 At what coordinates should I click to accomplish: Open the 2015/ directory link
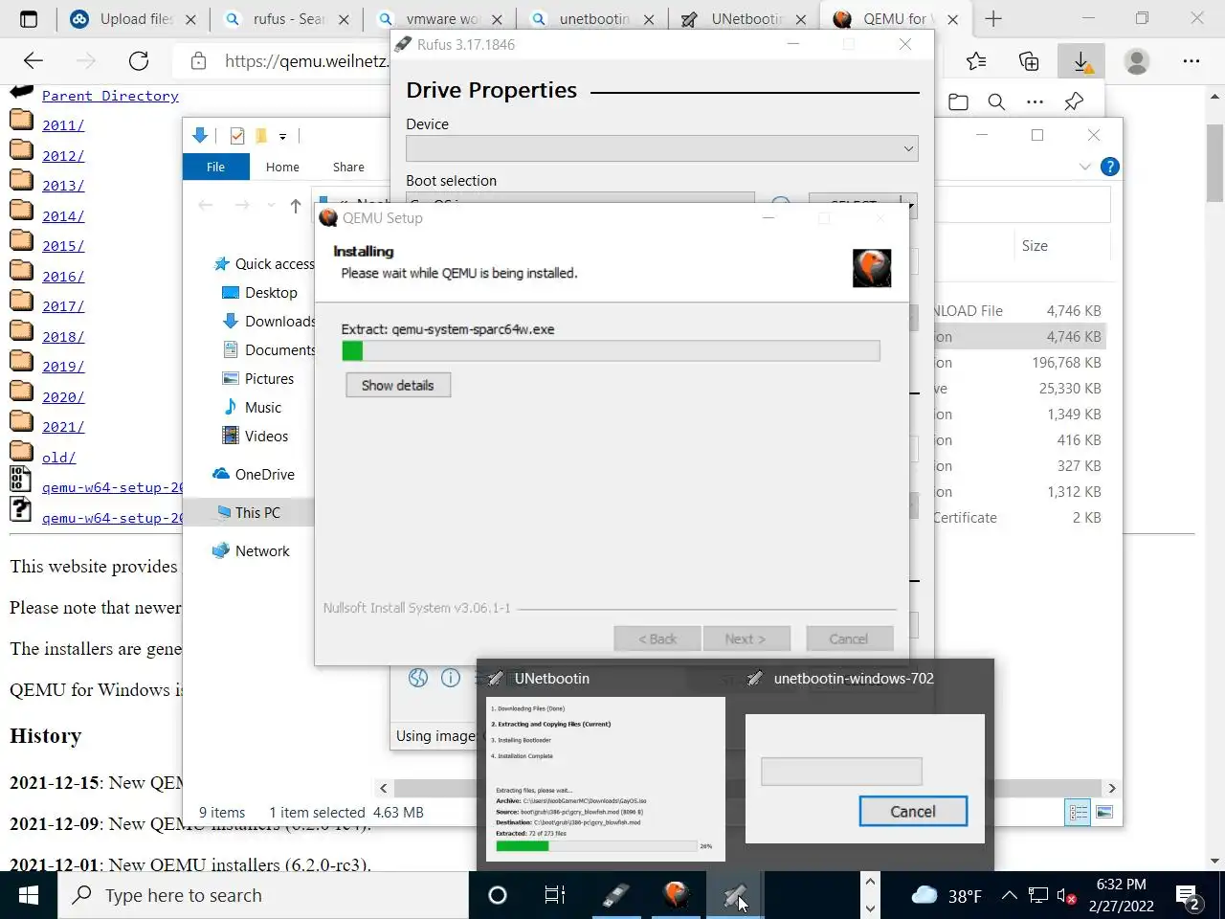tap(63, 246)
